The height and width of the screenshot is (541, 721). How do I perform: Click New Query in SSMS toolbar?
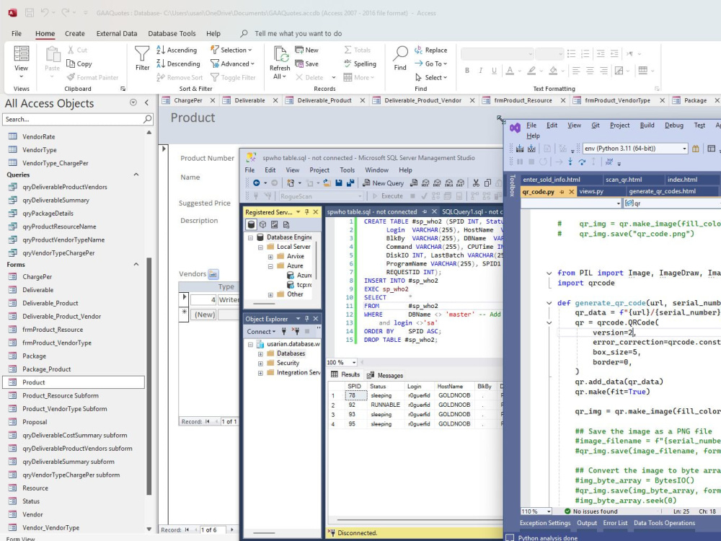tap(379, 182)
